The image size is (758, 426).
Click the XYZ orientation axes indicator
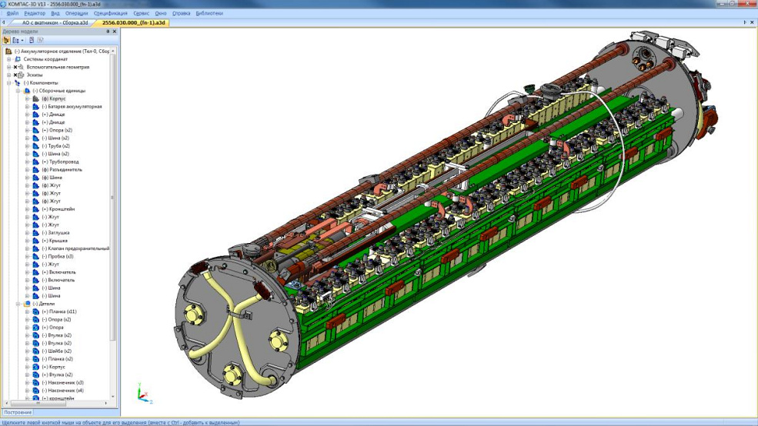pyautogui.click(x=143, y=395)
